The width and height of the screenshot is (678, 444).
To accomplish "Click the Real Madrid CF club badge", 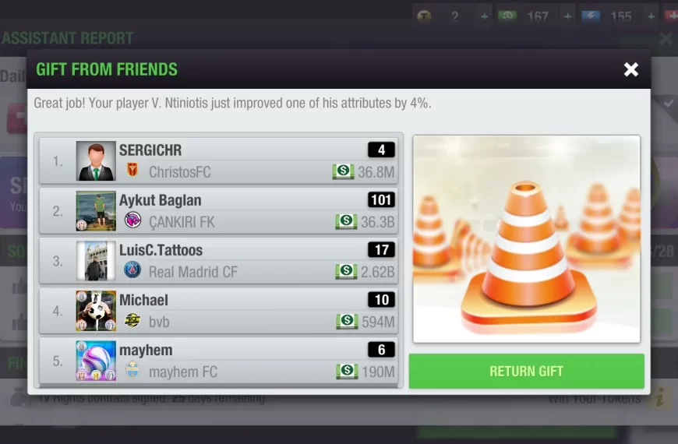I will coord(132,270).
